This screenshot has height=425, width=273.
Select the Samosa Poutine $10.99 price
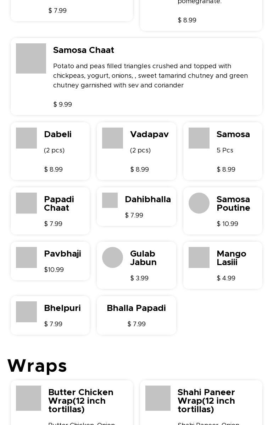tap(227, 224)
